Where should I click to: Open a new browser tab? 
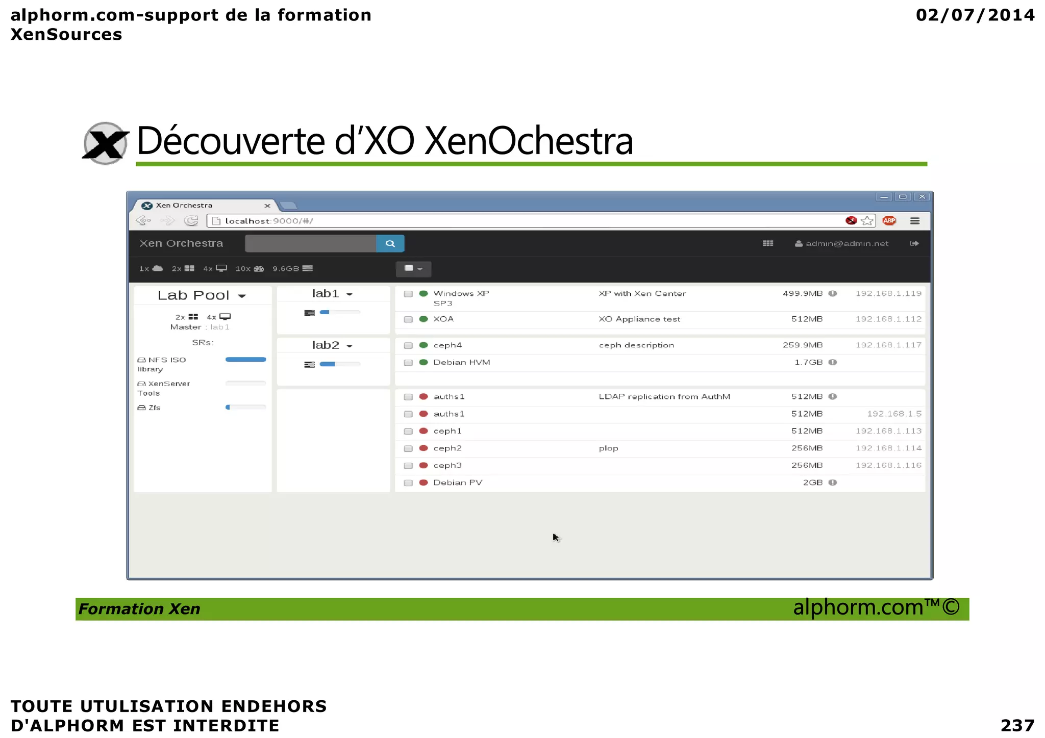[289, 206]
